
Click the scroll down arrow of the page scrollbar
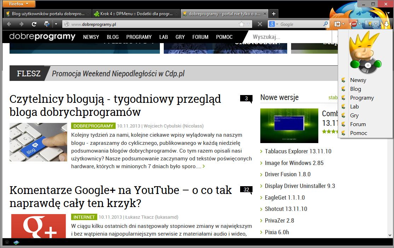(390, 235)
